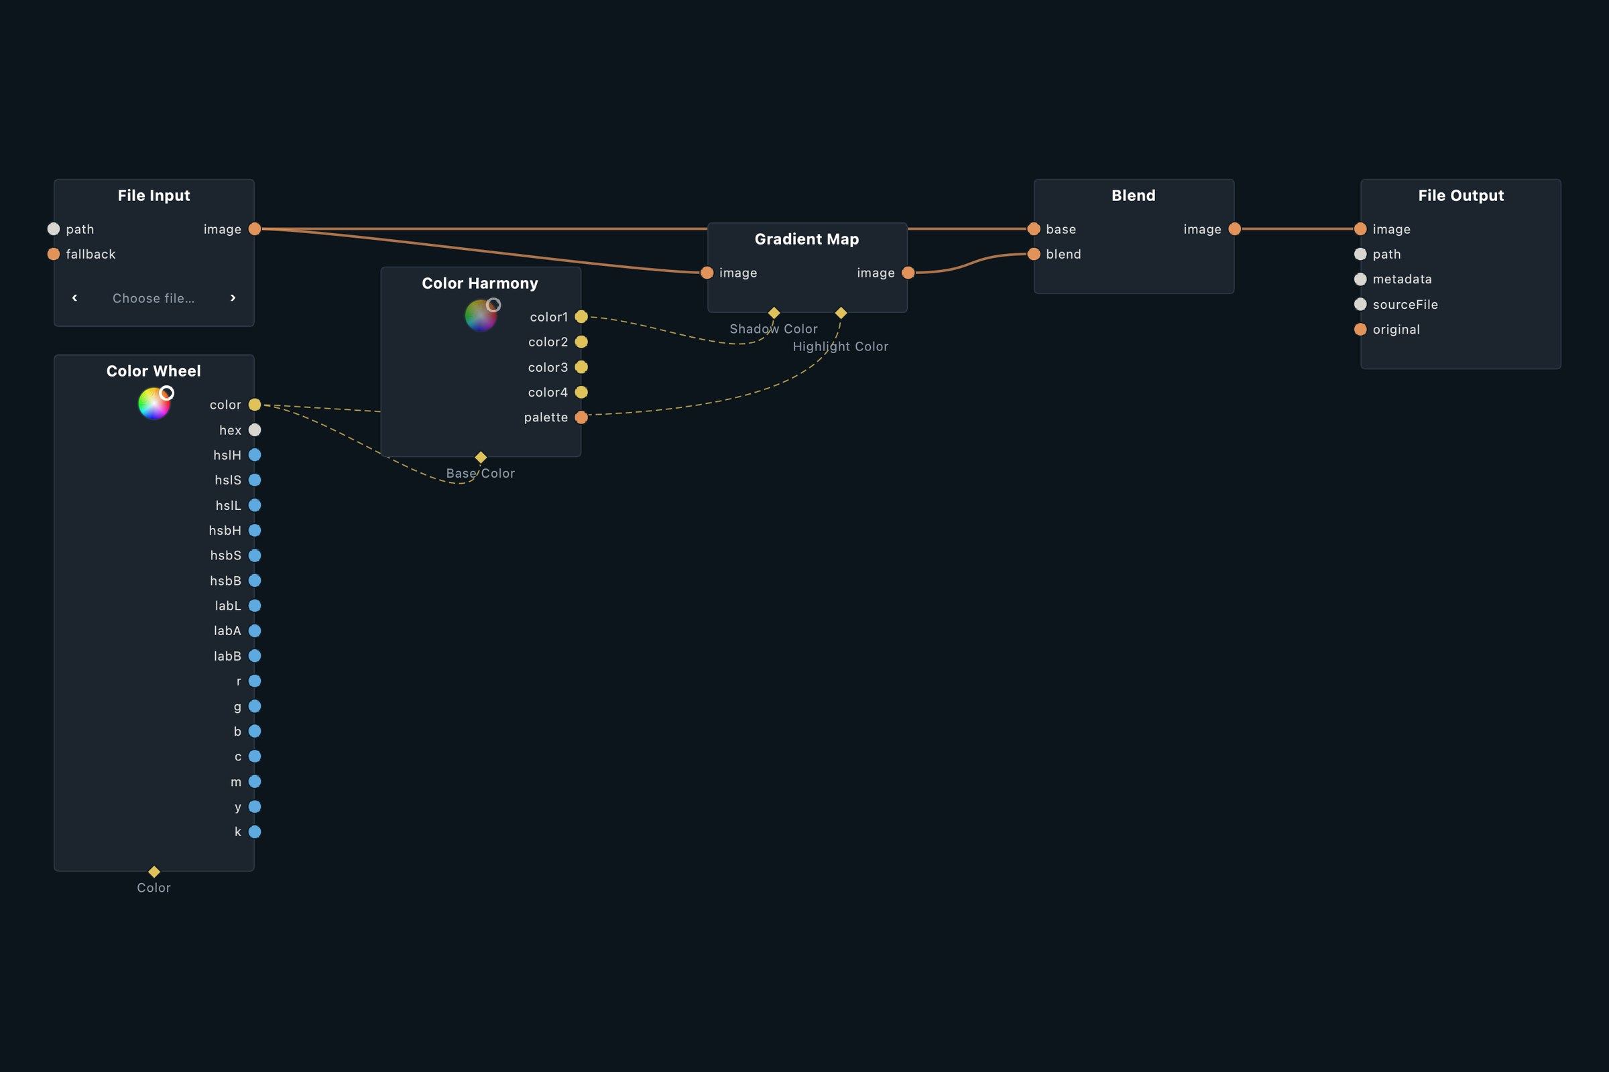Click the previous file arrow in File Input
The height and width of the screenshot is (1072, 1609).
[74, 297]
